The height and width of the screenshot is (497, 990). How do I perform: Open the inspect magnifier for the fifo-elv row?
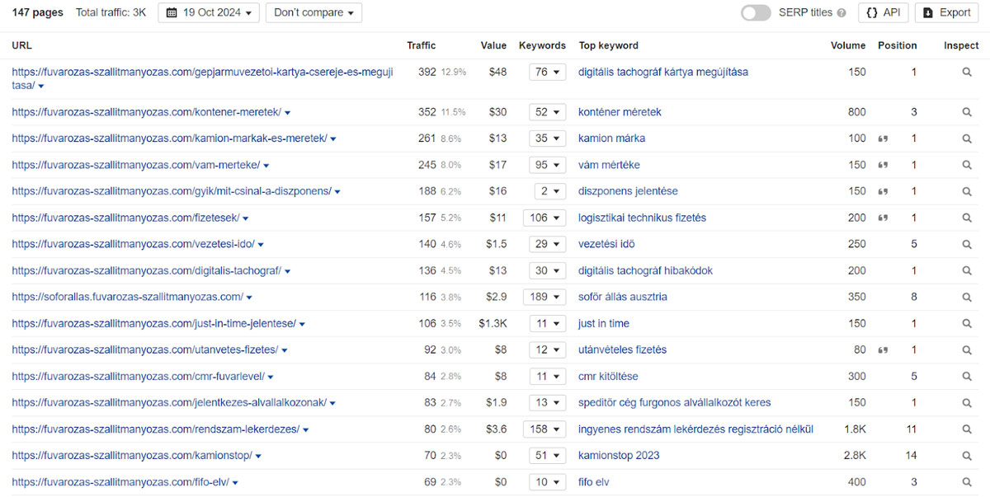(967, 482)
